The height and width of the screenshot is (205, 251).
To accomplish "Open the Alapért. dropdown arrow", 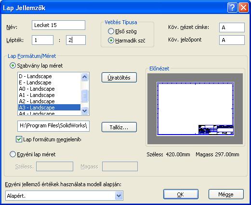I will click(119, 196).
